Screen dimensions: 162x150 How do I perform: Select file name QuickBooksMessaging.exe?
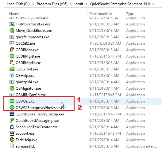[x=37, y=121]
